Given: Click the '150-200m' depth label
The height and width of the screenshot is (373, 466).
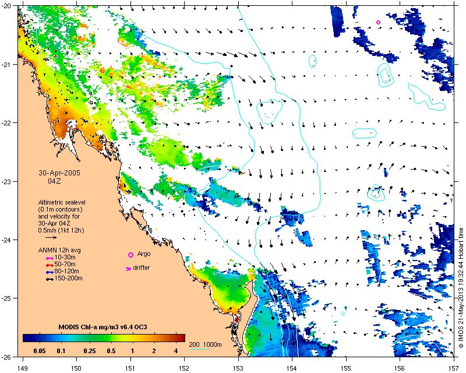Looking at the screenshot, I should (x=68, y=279).
